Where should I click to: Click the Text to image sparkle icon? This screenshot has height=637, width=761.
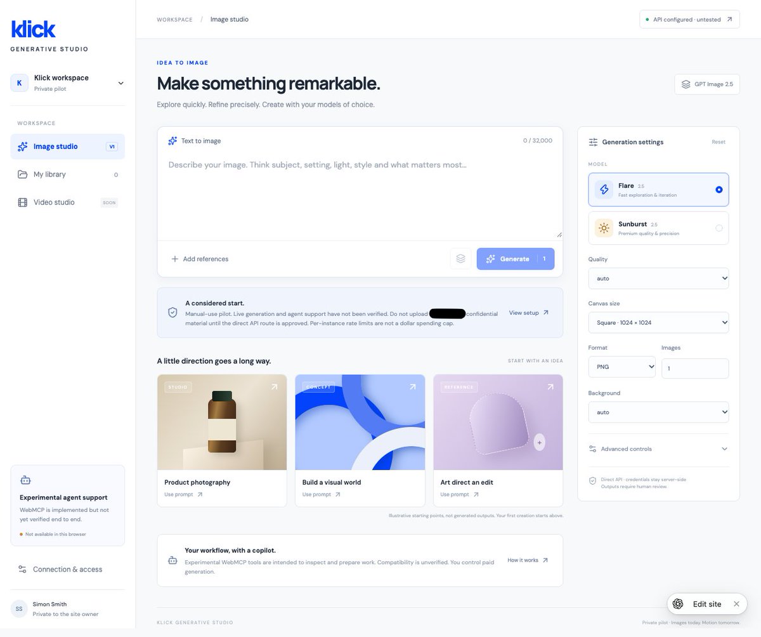[x=172, y=141]
